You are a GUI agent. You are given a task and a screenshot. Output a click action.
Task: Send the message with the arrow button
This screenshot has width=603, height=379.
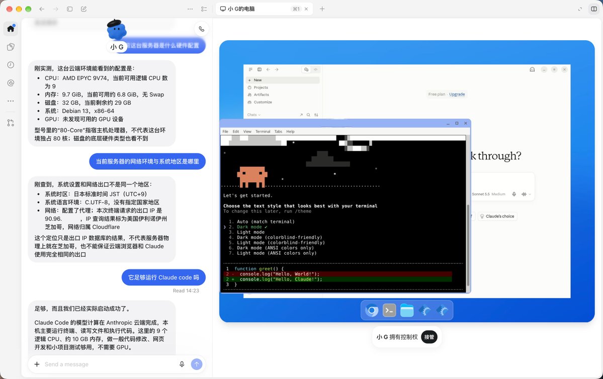tap(197, 364)
